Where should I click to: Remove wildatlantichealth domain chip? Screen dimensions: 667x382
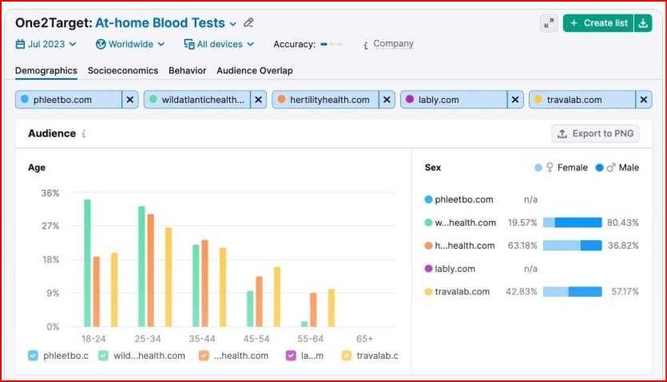(x=258, y=100)
